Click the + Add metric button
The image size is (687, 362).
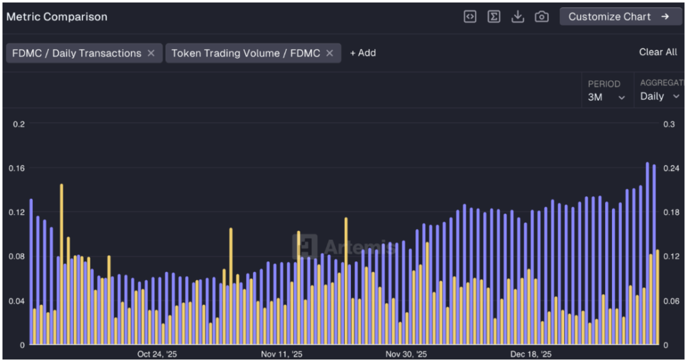pos(363,53)
